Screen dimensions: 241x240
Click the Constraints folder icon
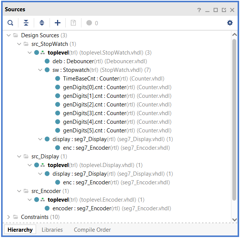(15, 217)
